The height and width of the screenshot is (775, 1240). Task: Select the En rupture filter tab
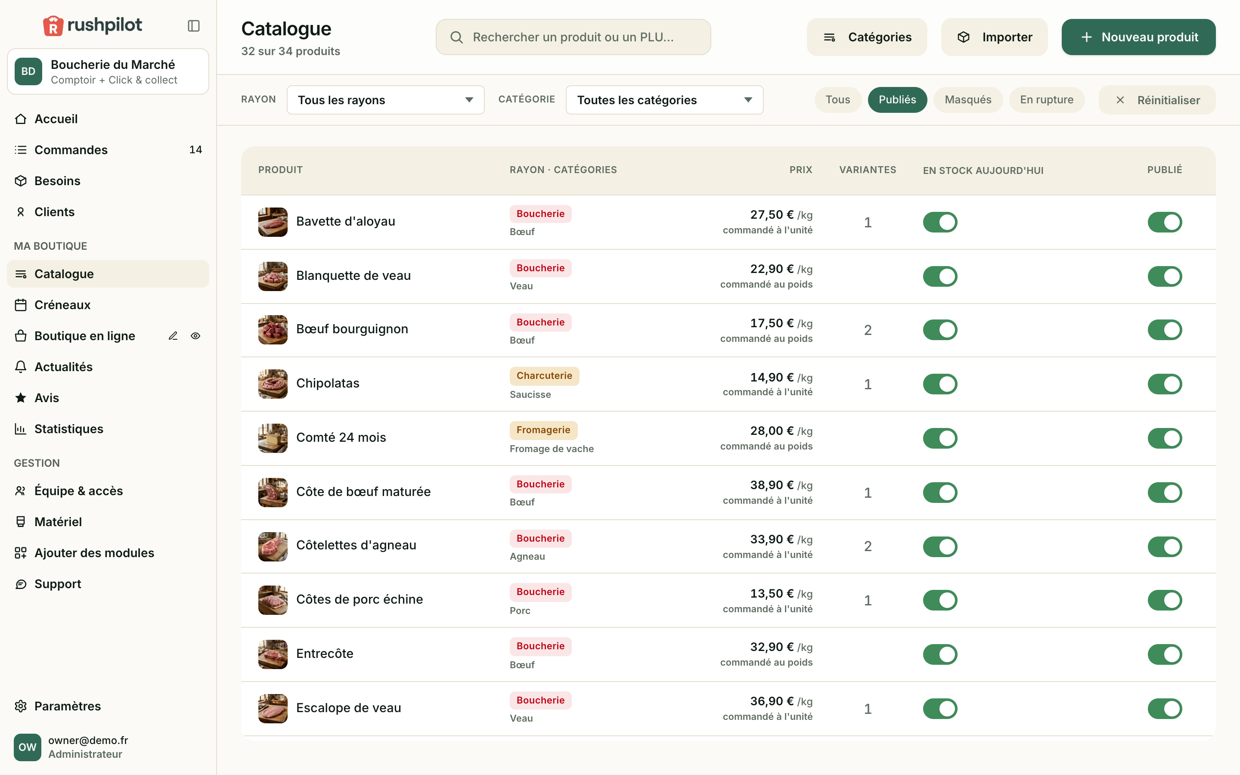pyautogui.click(x=1046, y=100)
